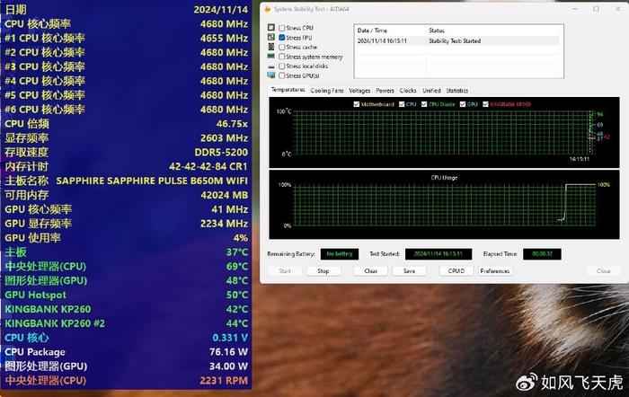The width and height of the screenshot is (629, 397).
Task: Click the CPU Usage graph area
Action: pos(444,205)
